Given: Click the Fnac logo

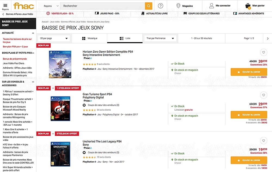Looking at the screenshot, I should [24, 6].
